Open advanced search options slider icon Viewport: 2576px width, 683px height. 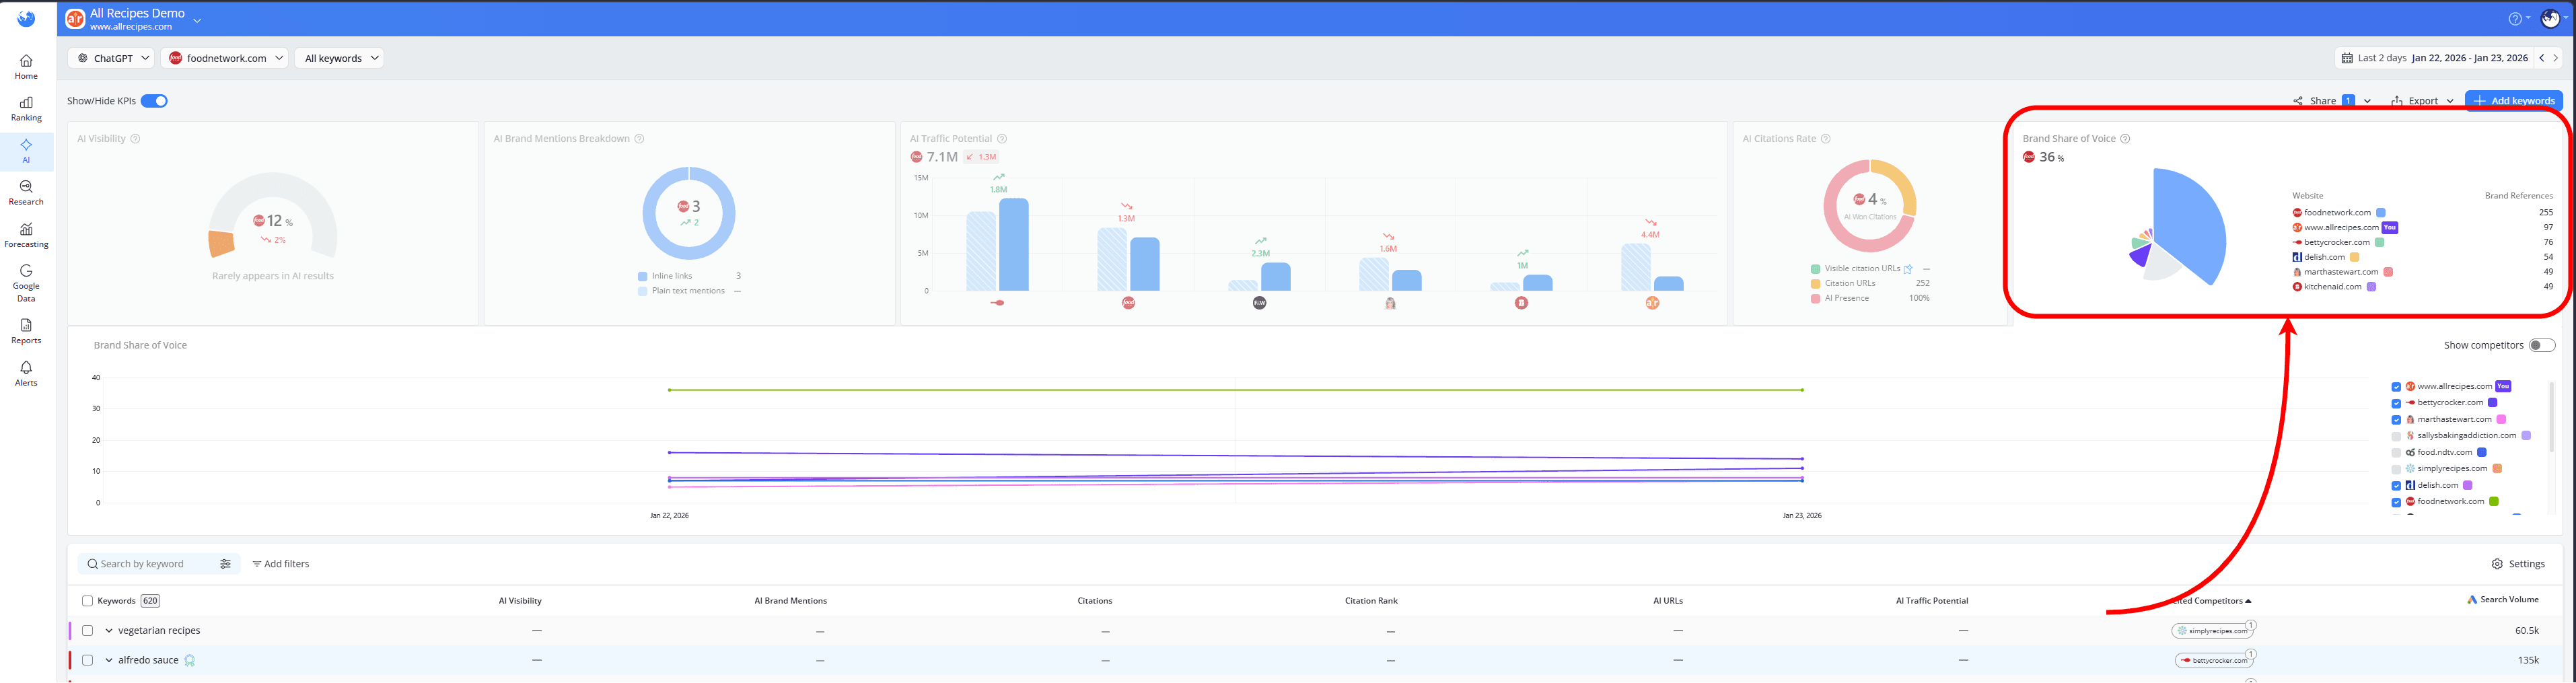coord(225,564)
